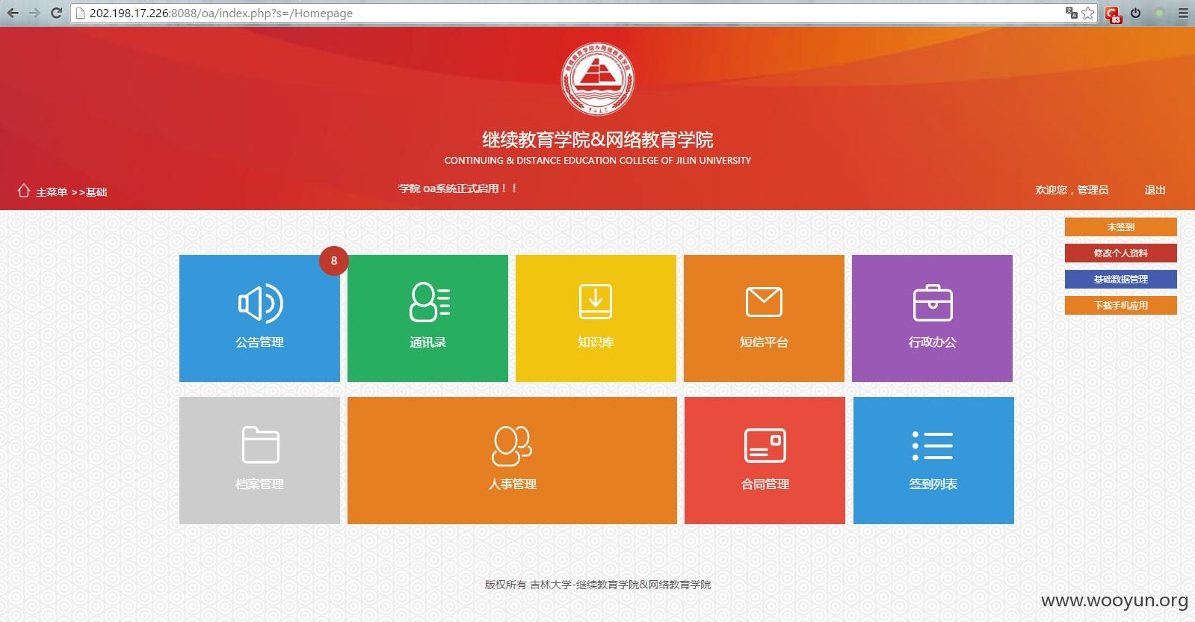Go back with the browser back arrow

[13, 13]
